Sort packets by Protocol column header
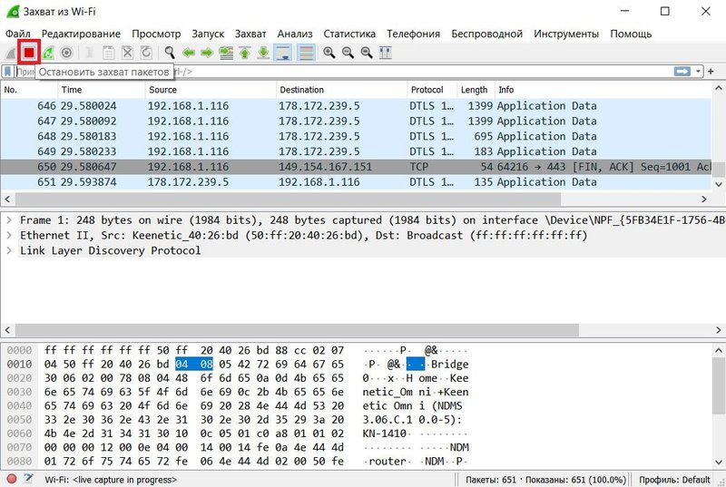This screenshot has width=726, height=487. [427, 90]
